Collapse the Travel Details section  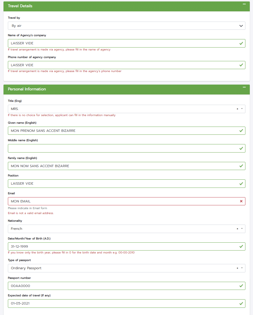point(244,4)
